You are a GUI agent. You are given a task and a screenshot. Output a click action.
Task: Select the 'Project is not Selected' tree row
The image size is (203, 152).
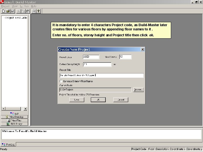click(x=16, y=18)
